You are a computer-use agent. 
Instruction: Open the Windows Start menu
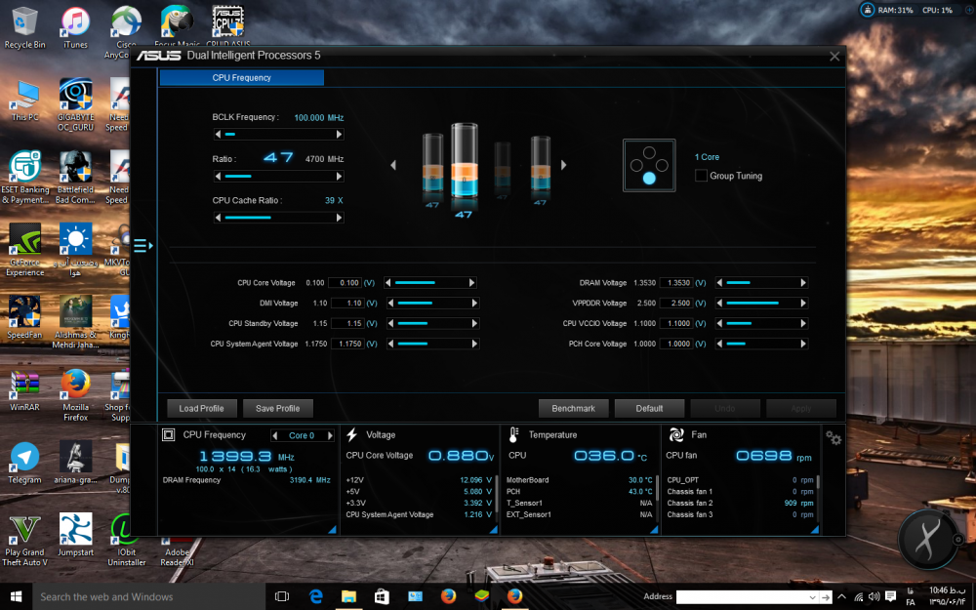(x=16, y=595)
